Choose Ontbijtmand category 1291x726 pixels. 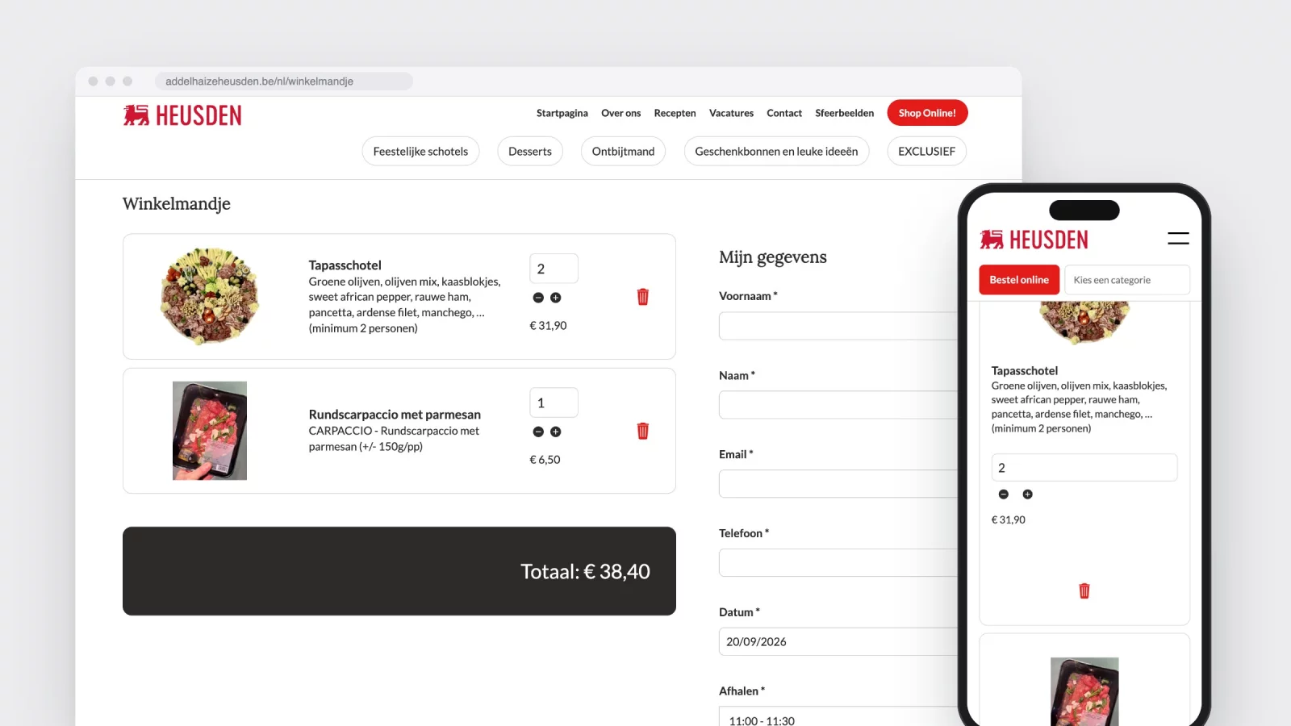pyautogui.click(x=623, y=151)
